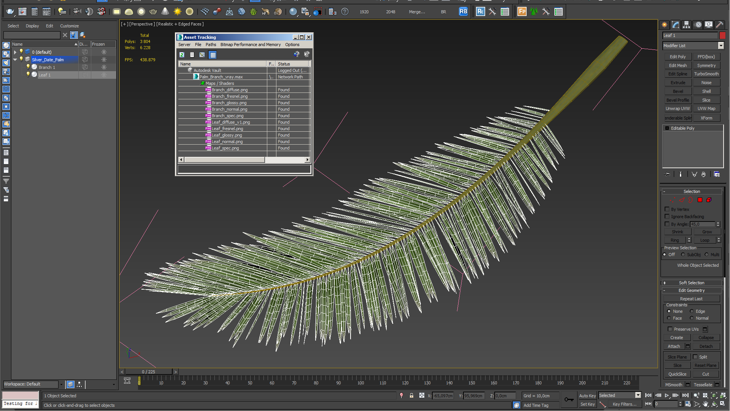
Task: Click the green grass plugin icon
Action: [x=254, y=12]
